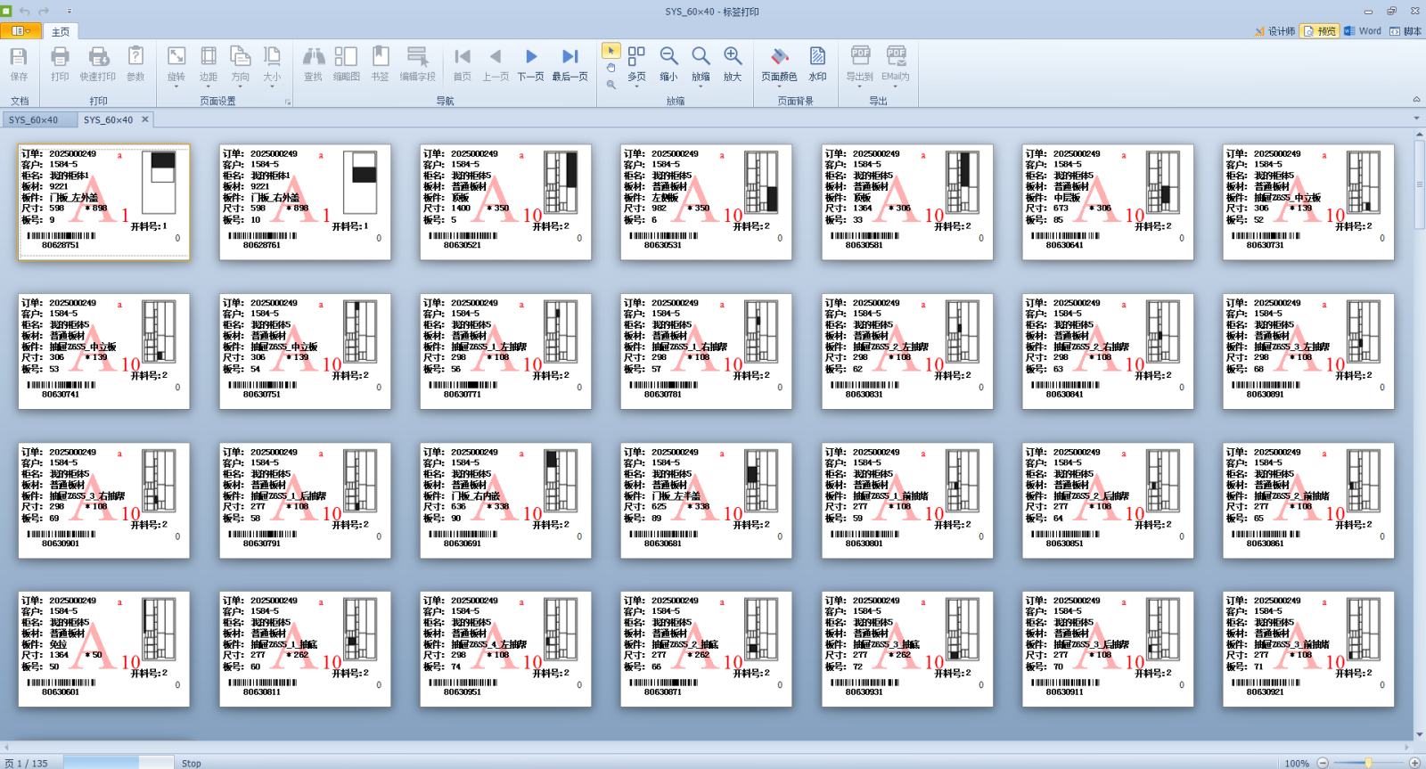
Task: Collapse the ribbon with the chevron arrow
Action: pyautogui.click(x=1416, y=99)
